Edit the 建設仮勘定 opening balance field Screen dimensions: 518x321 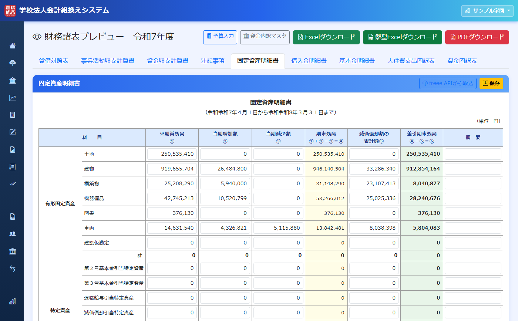tap(172, 243)
